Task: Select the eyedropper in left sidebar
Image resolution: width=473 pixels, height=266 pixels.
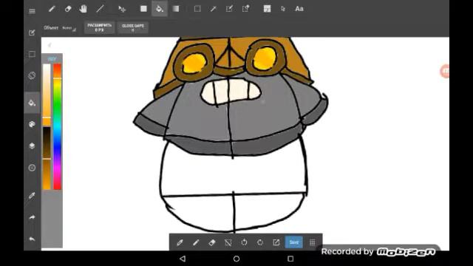Action: click(32, 195)
